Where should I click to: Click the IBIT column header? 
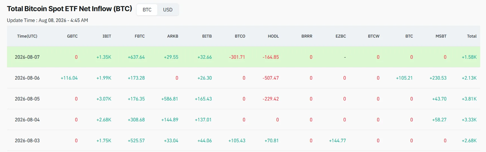tap(107, 36)
